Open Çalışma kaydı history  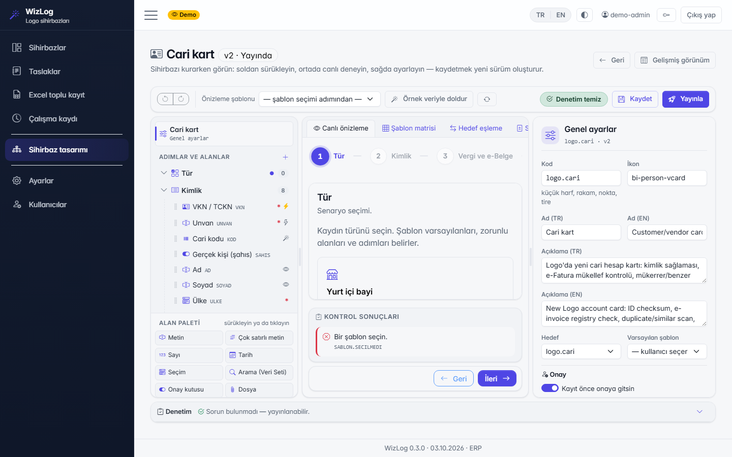[67, 119]
